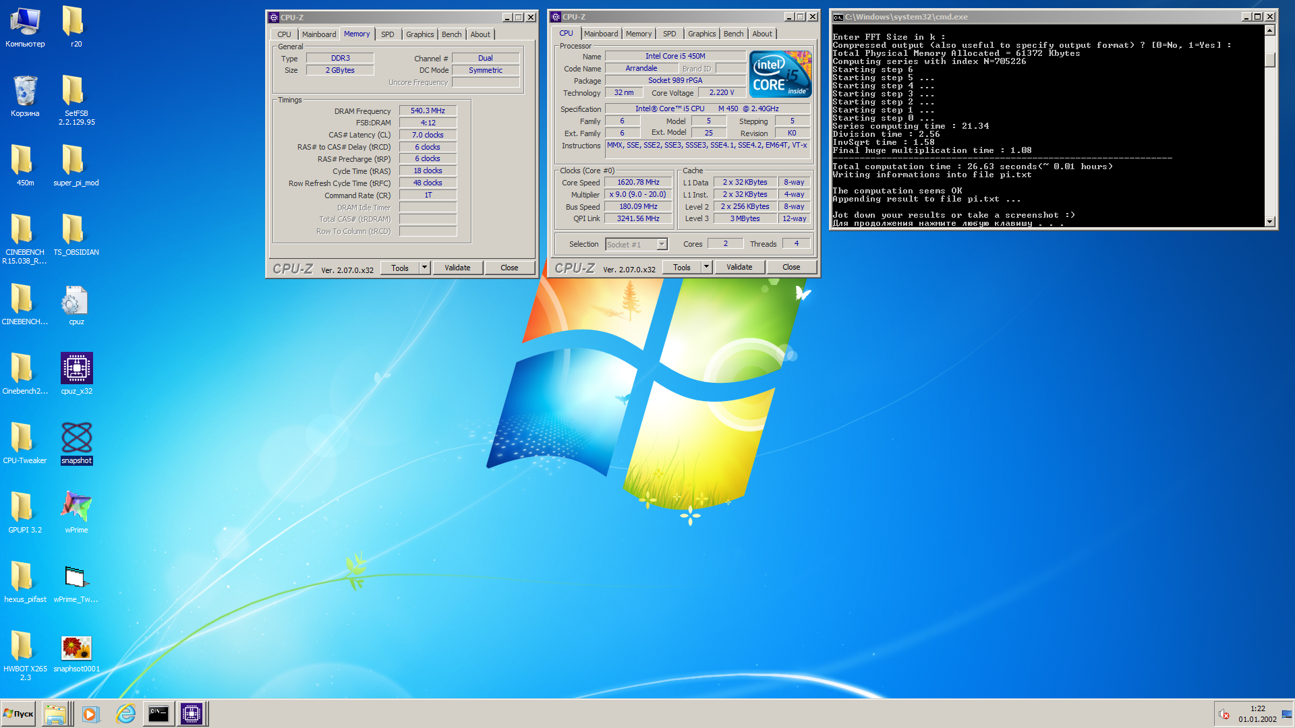This screenshot has height=728, width=1295.
Task: Switch to Memory tab in right CPU-Z window
Action: point(638,34)
